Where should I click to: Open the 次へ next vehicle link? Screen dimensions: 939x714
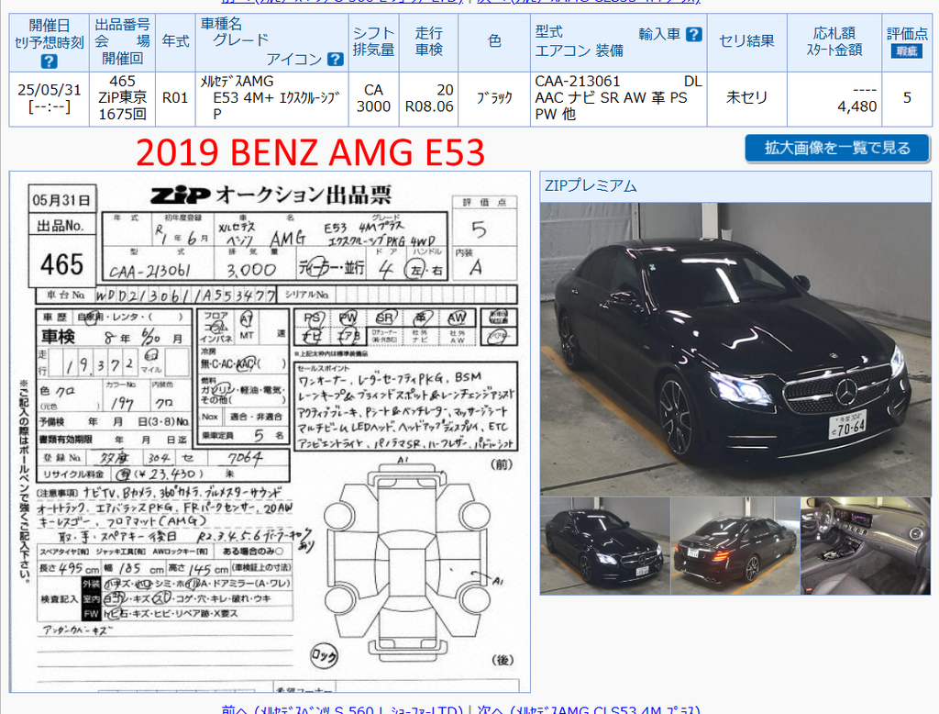coord(589,709)
